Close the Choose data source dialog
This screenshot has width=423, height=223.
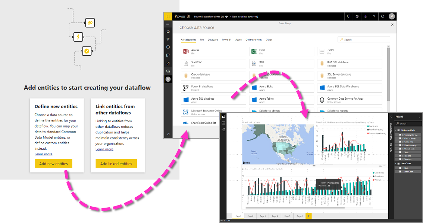pyautogui.click(x=392, y=25)
